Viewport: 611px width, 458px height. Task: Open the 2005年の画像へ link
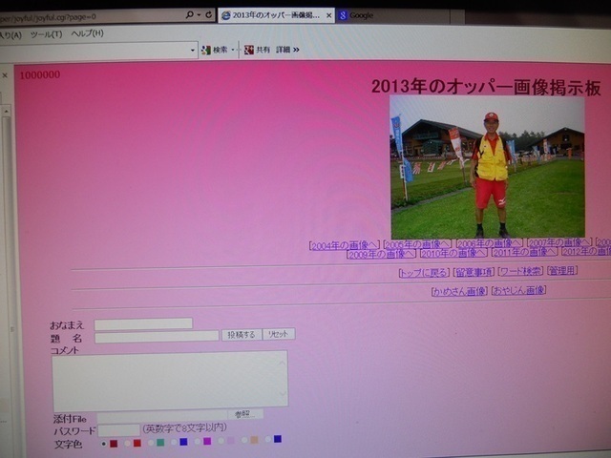[x=417, y=244]
